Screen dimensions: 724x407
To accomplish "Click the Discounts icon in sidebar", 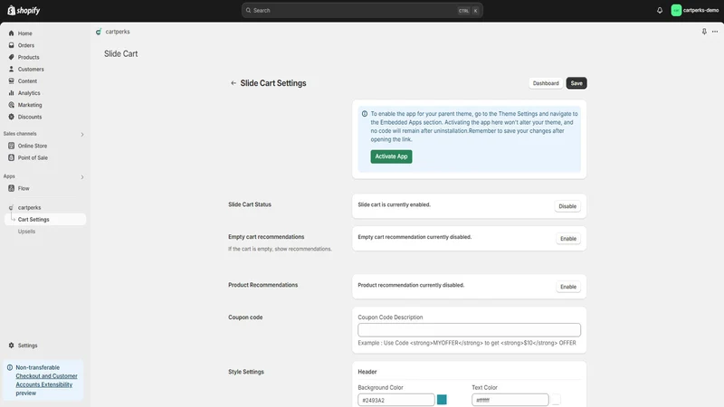I will click(11, 118).
